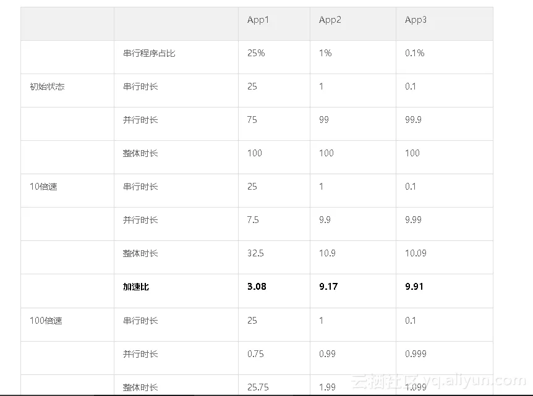Select the 3.08 speedup value
The width and height of the screenshot is (533, 396).
257,287
